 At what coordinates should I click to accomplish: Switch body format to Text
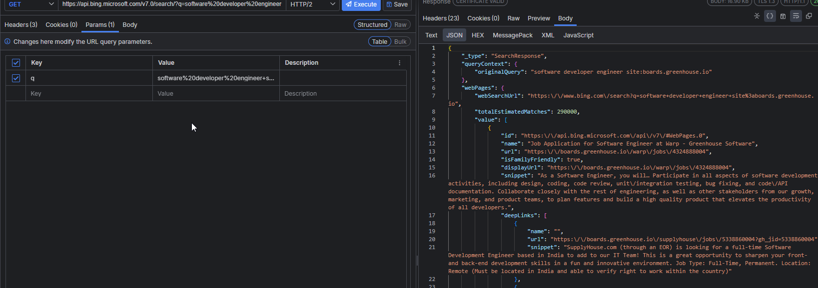[x=431, y=35]
